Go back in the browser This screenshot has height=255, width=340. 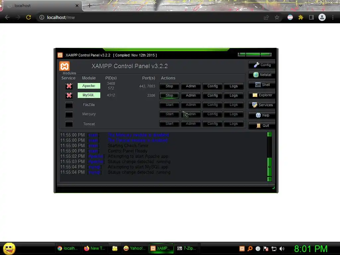click(x=7, y=17)
